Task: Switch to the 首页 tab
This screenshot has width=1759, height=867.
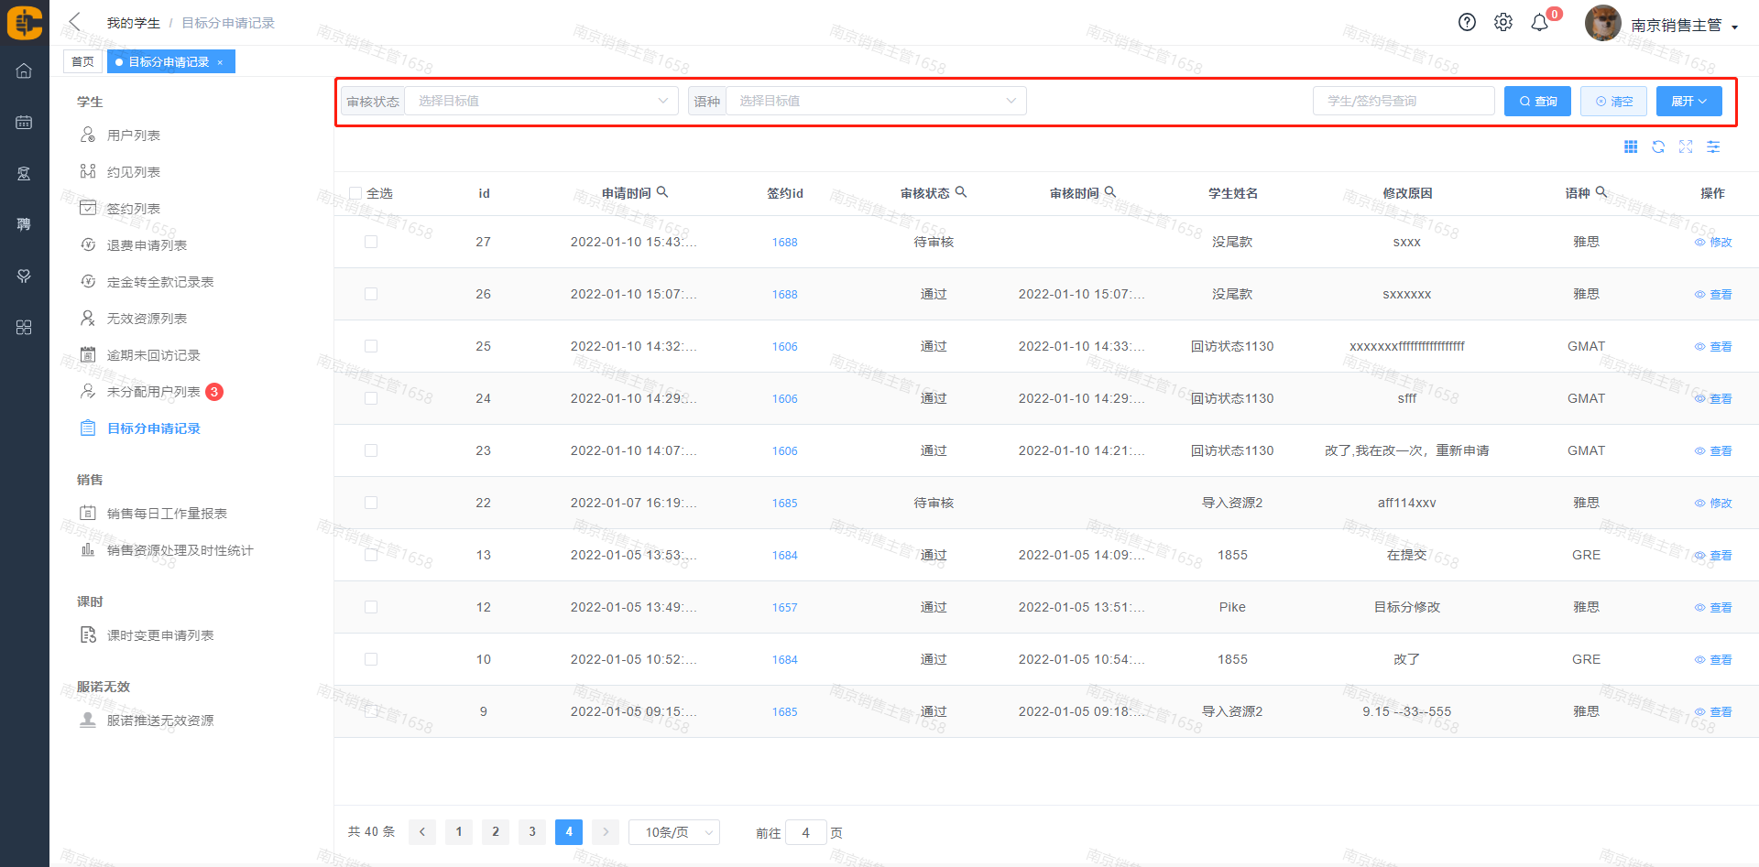Action: (82, 61)
